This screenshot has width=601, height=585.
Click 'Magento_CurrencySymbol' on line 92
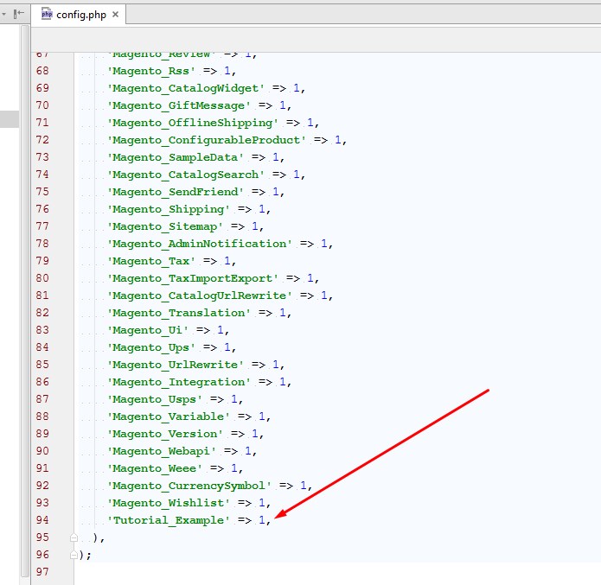(x=189, y=485)
